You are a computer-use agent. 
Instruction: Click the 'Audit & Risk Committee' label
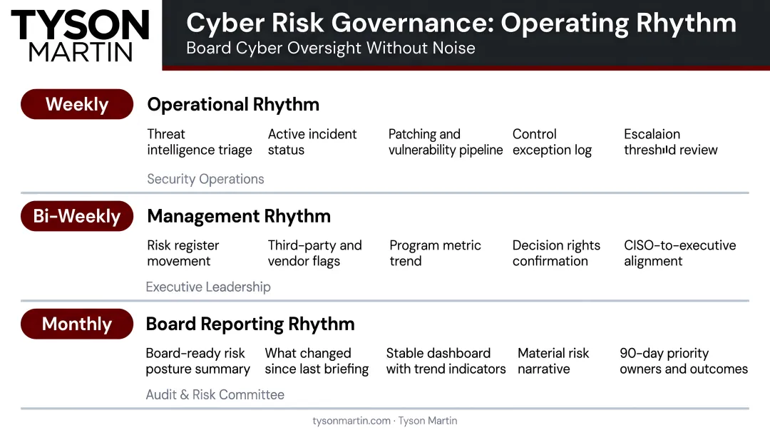click(x=215, y=394)
